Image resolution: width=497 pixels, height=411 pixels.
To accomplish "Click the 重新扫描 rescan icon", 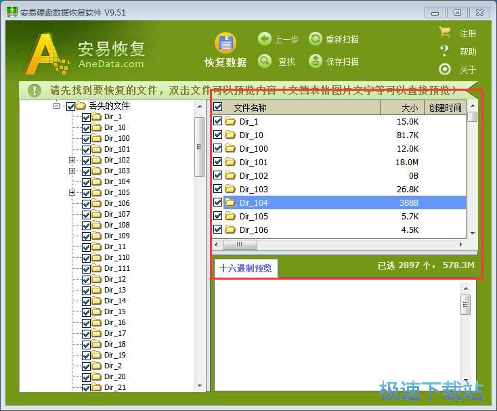I will [316, 39].
